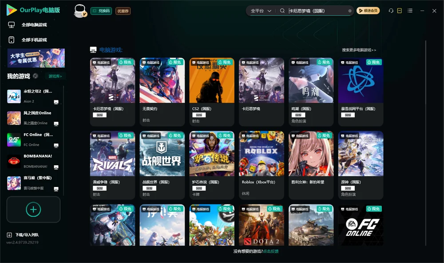Click the FC Online game icon

pyautogui.click(x=14, y=139)
